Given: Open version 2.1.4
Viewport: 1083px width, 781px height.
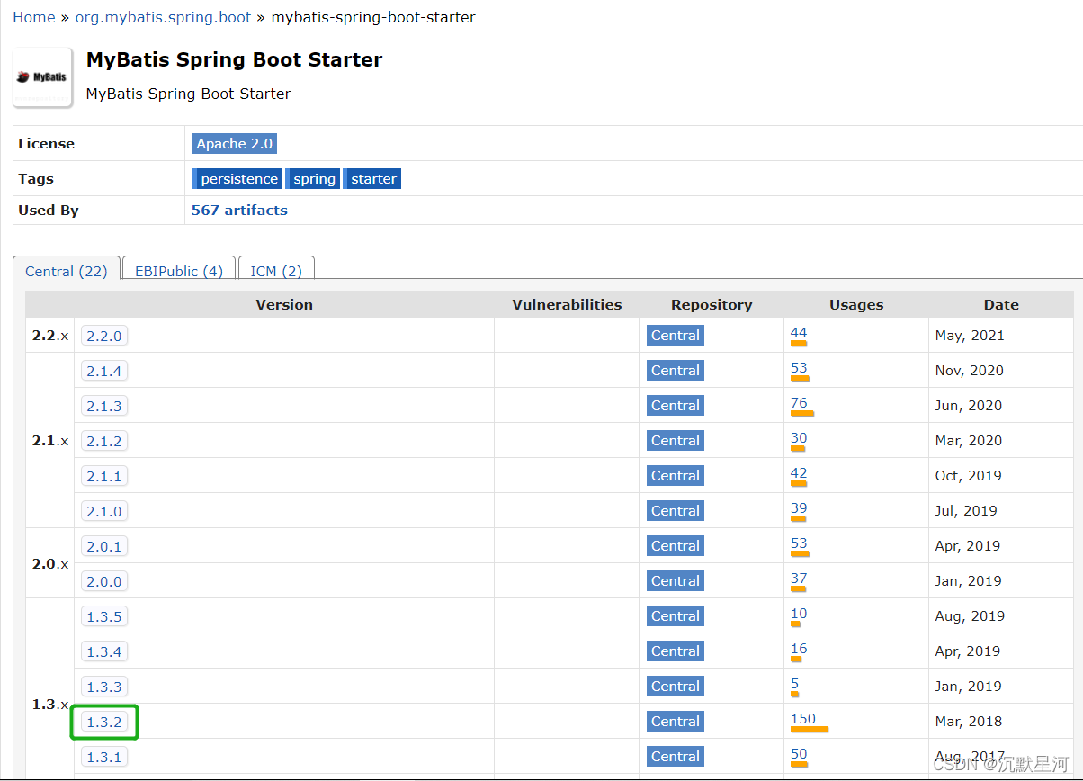Looking at the screenshot, I should pyautogui.click(x=104, y=371).
